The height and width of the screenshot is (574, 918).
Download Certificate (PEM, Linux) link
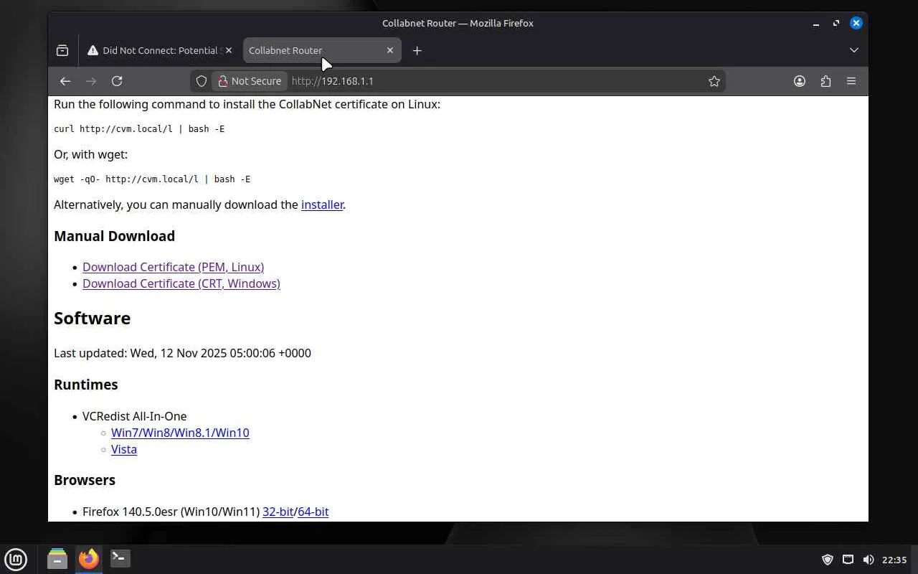point(173,267)
